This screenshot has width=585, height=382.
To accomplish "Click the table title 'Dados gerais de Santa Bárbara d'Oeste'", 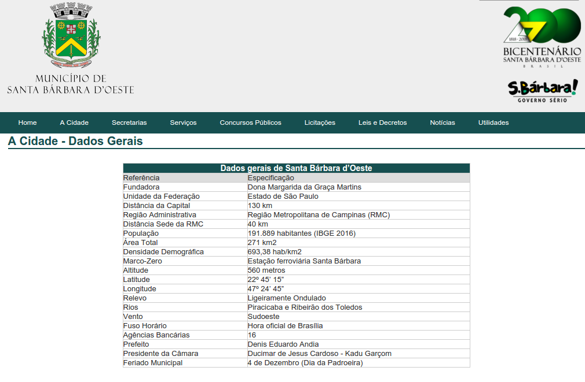I will (296, 168).
